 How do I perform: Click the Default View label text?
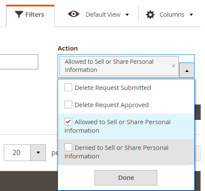point(103,15)
